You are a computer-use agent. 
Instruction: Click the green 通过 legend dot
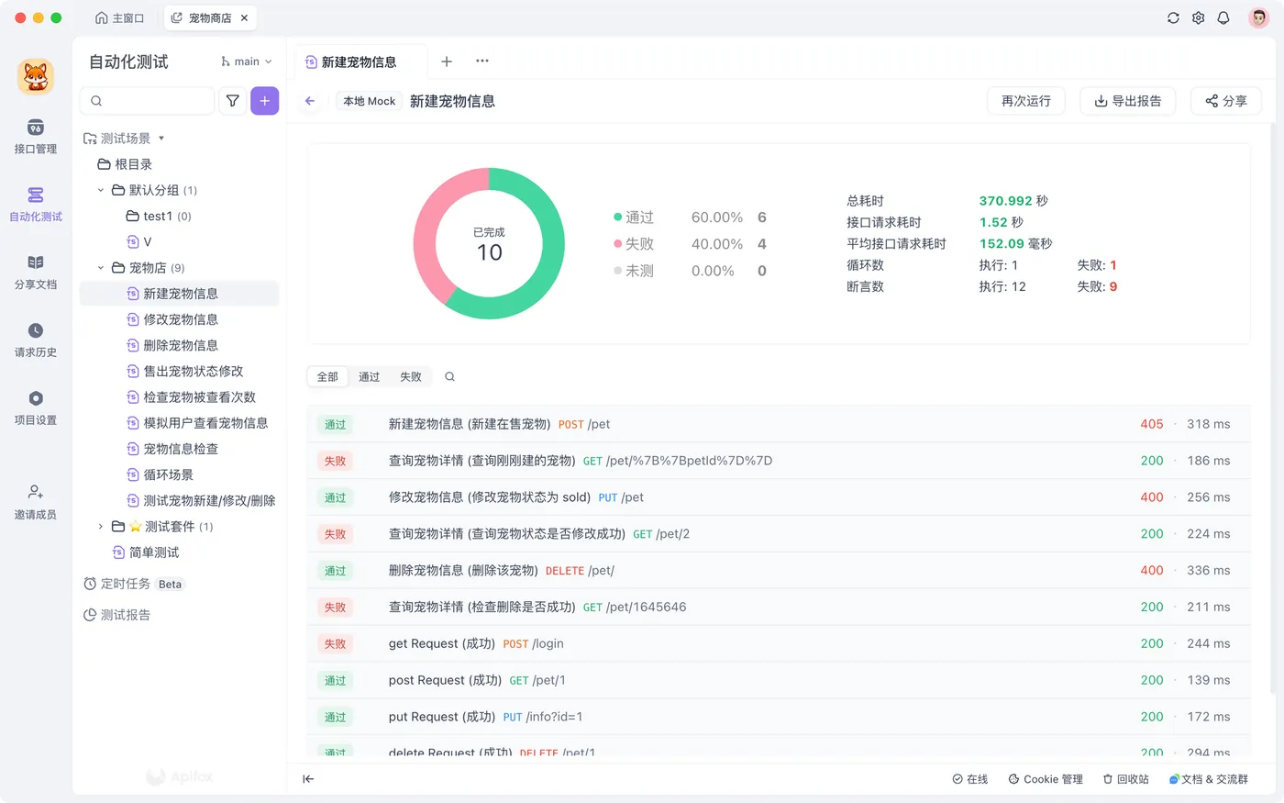pyautogui.click(x=618, y=217)
